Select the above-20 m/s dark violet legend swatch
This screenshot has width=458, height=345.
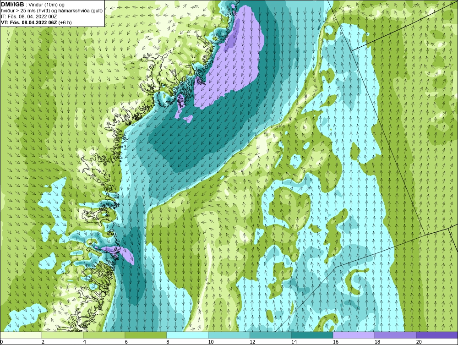(437, 335)
